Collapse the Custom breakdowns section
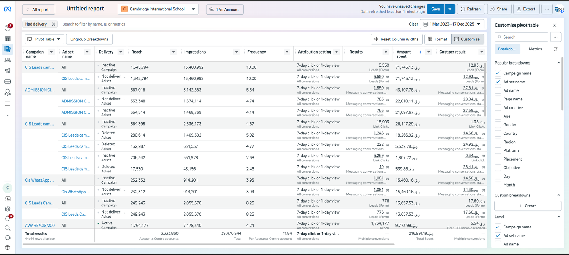Screen dimensions: 569x255 click(558, 195)
